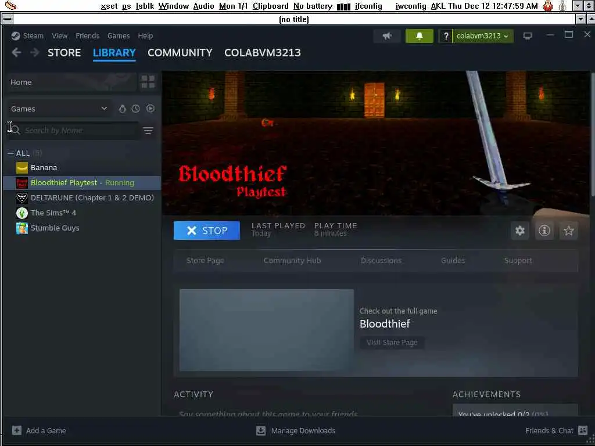
Task: Open the Friends & Chat icon
Action: point(582,430)
